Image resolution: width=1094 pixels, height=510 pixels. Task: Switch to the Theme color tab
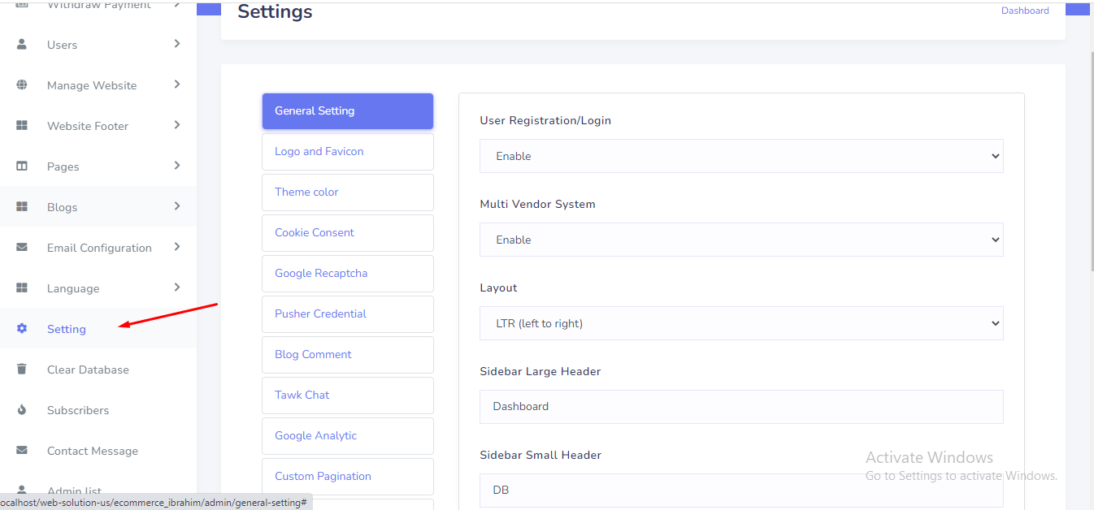347,192
